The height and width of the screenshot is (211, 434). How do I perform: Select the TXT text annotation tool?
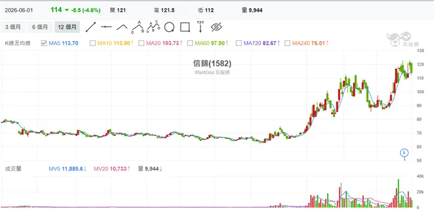[201, 26]
